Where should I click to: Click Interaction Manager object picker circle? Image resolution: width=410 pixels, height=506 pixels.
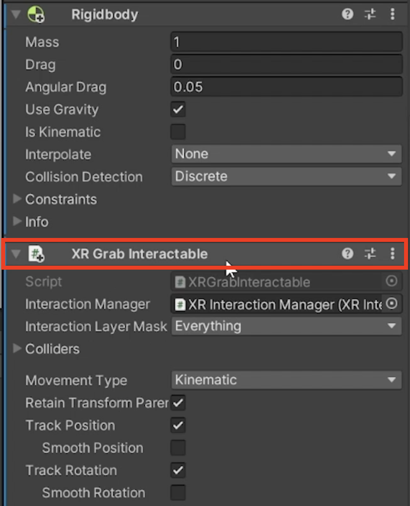click(x=391, y=304)
